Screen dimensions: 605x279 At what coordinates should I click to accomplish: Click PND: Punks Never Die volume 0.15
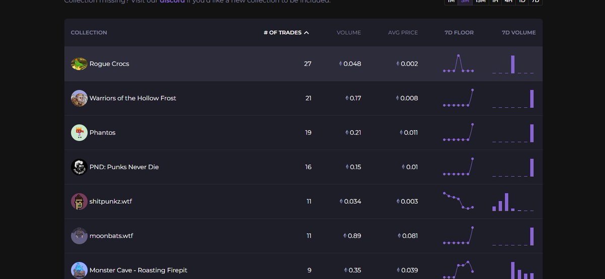(x=353, y=167)
